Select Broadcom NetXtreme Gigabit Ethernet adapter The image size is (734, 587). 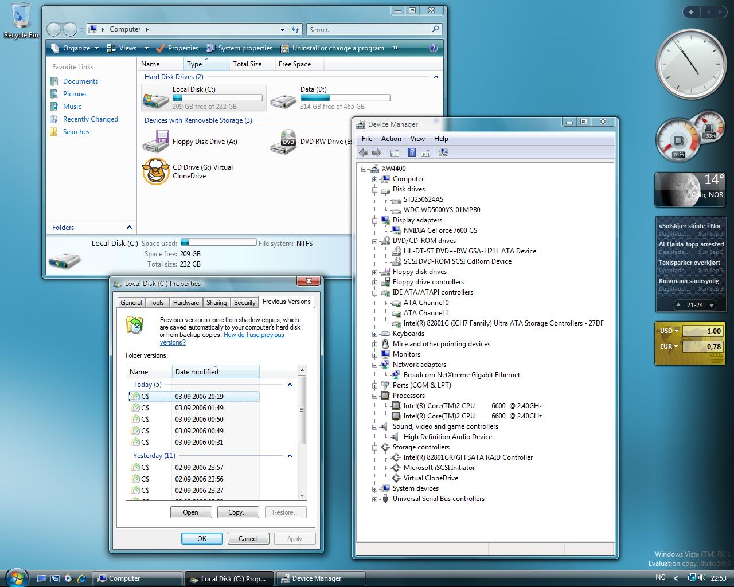(x=462, y=375)
